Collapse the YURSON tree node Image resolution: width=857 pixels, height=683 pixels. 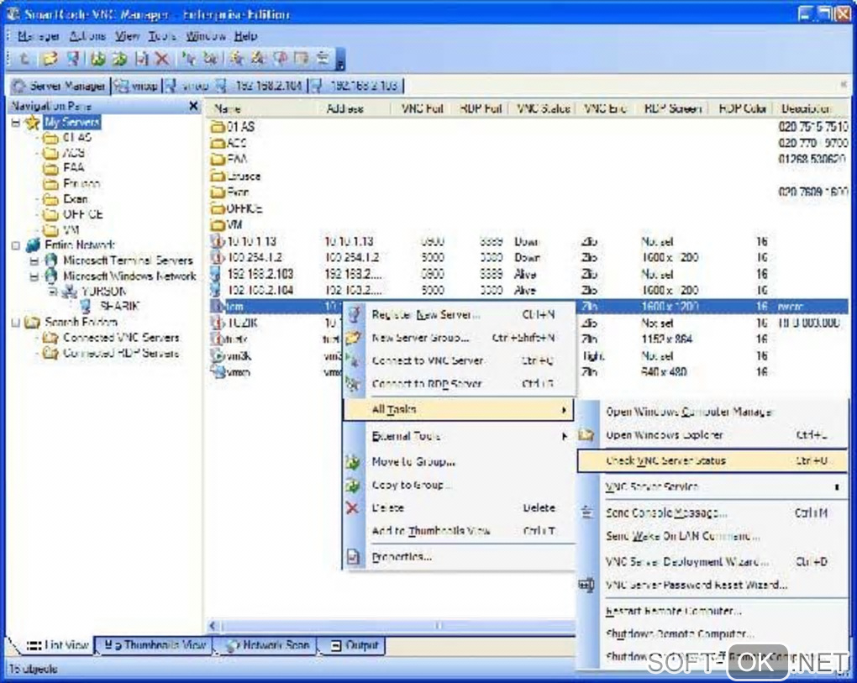pos(52,292)
